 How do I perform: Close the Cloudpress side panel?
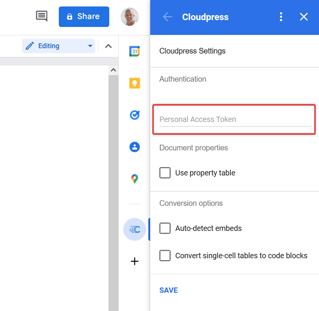(x=303, y=17)
